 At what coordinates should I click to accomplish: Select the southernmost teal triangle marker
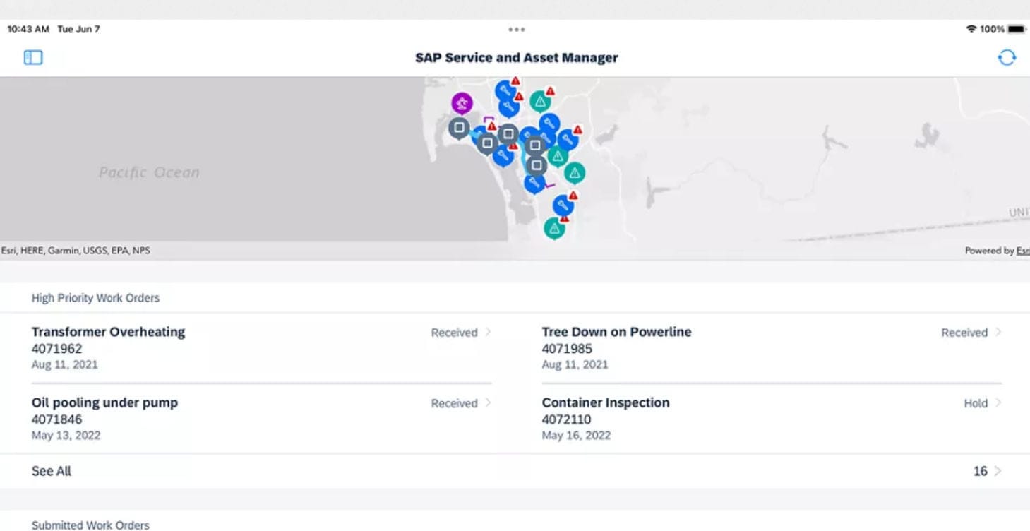(554, 227)
